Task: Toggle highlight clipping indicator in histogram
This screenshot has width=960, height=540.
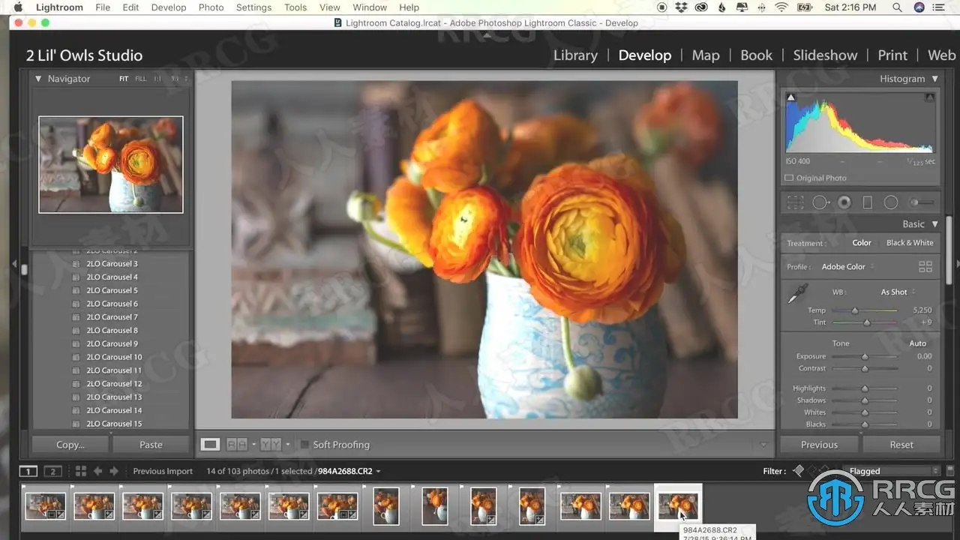Action: coord(930,97)
